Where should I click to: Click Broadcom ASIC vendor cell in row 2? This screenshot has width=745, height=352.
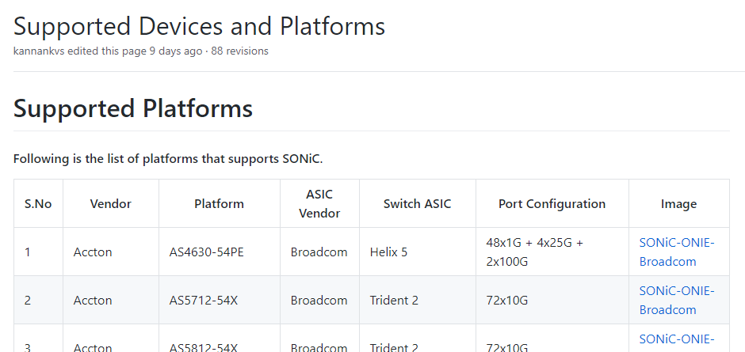coord(319,301)
